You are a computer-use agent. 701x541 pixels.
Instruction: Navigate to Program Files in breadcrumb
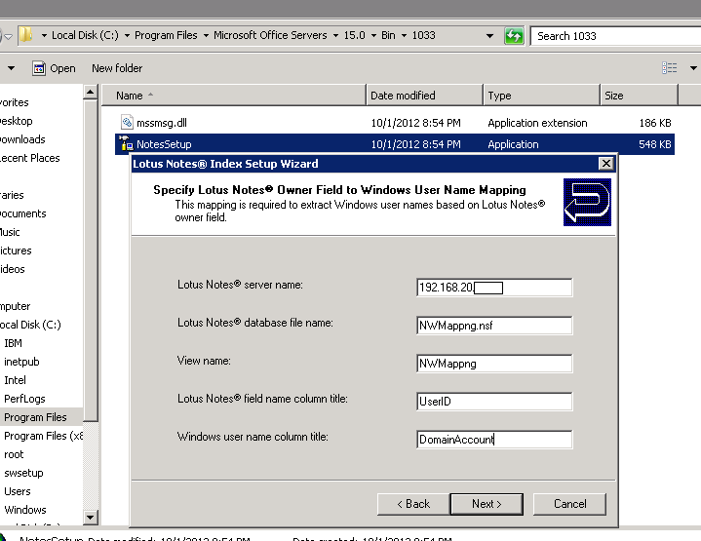[166, 35]
